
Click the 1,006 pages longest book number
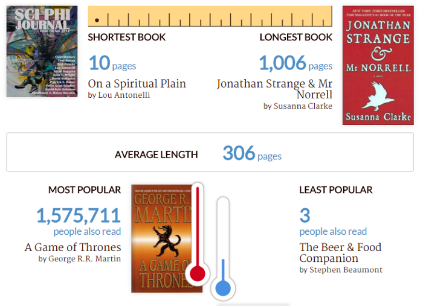295,63
